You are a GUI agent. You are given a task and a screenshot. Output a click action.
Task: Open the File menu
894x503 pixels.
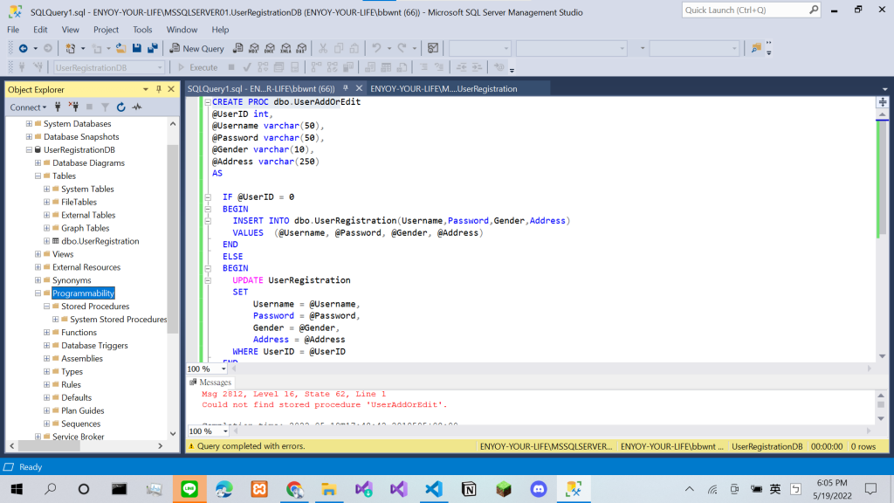[13, 30]
